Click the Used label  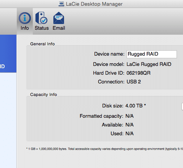(117, 134)
